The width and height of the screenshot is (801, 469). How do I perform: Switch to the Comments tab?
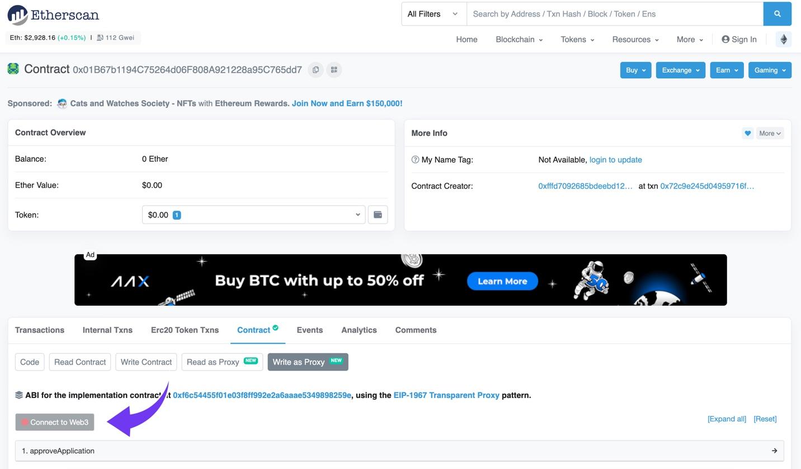[x=416, y=330]
